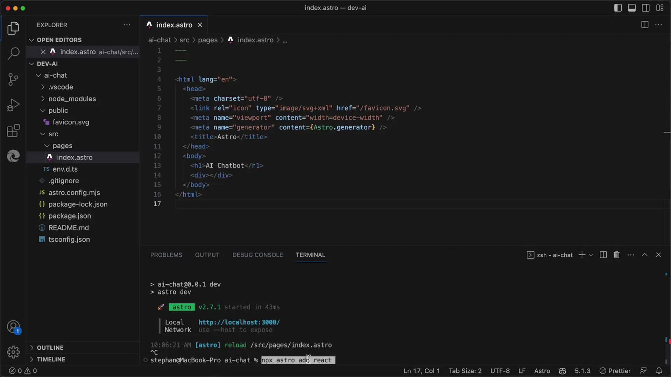
Task: Change end of line sequence LF
Action: click(522, 371)
